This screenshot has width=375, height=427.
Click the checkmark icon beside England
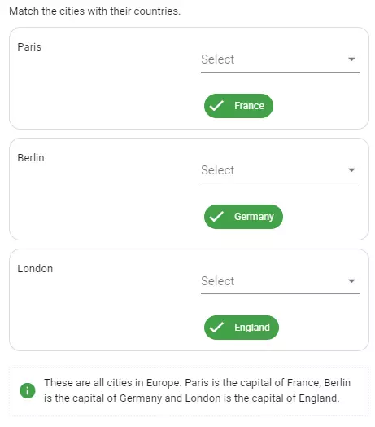[x=216, y=328]
